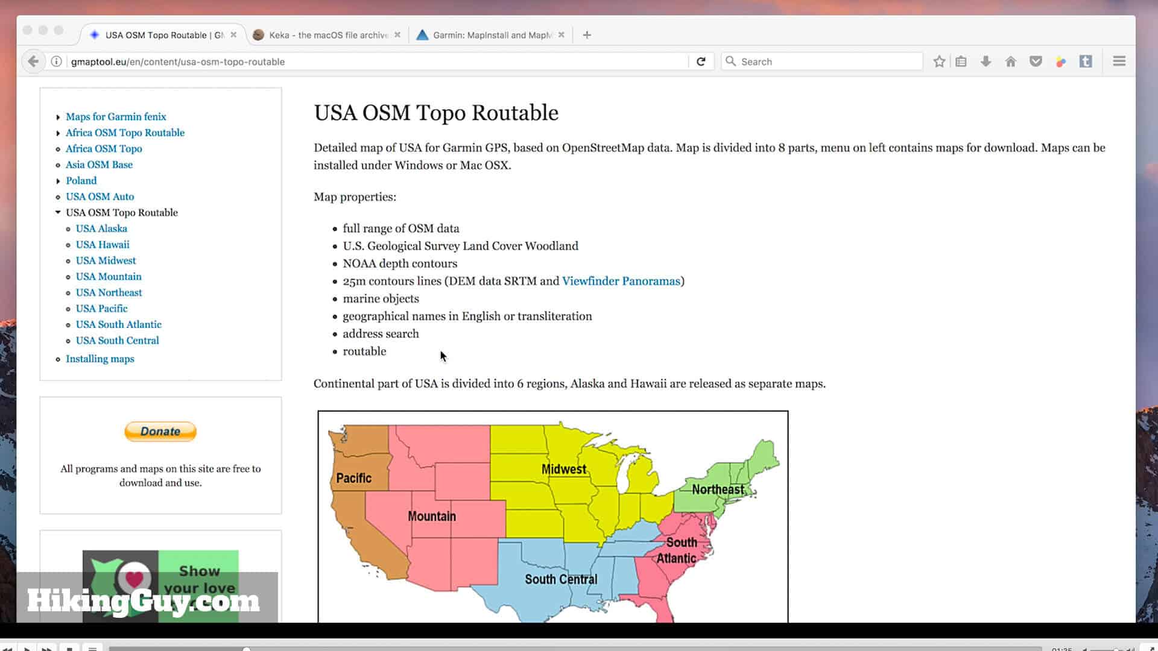Reload the page with the refresh icon
The image size is (1158, 651).
(x=701, y=61)
